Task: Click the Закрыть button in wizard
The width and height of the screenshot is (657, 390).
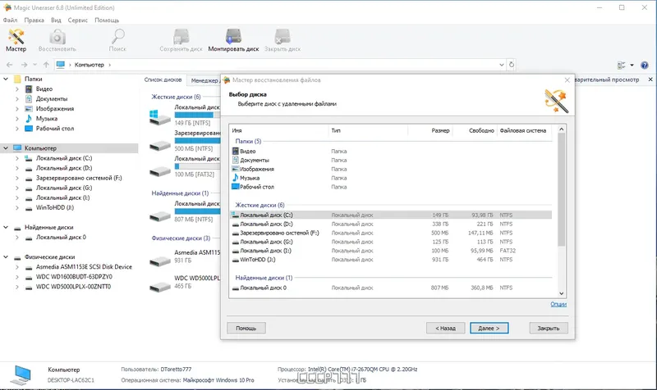Action: pos(549,328)
